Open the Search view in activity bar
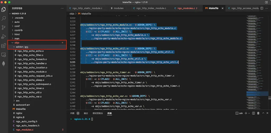The height and width of the screenshot is (133, 271). coord(4,18)
